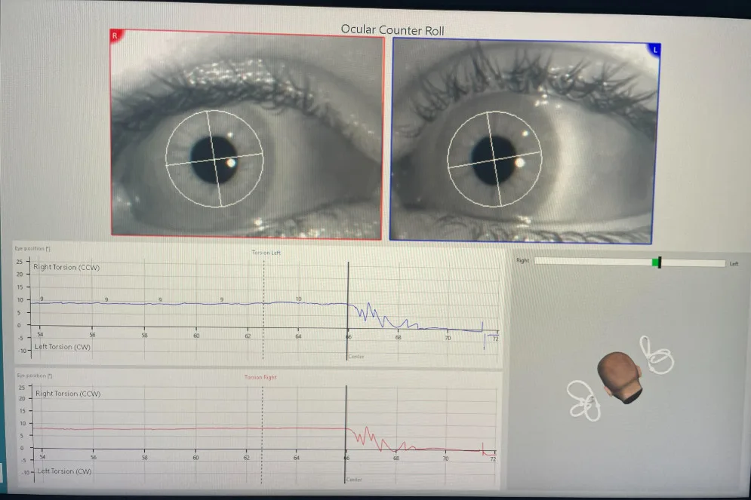The image size is (751, 500).
Task: Click 'Right Torsion (CCW)' label in the top graph
Action: [66, 268]
